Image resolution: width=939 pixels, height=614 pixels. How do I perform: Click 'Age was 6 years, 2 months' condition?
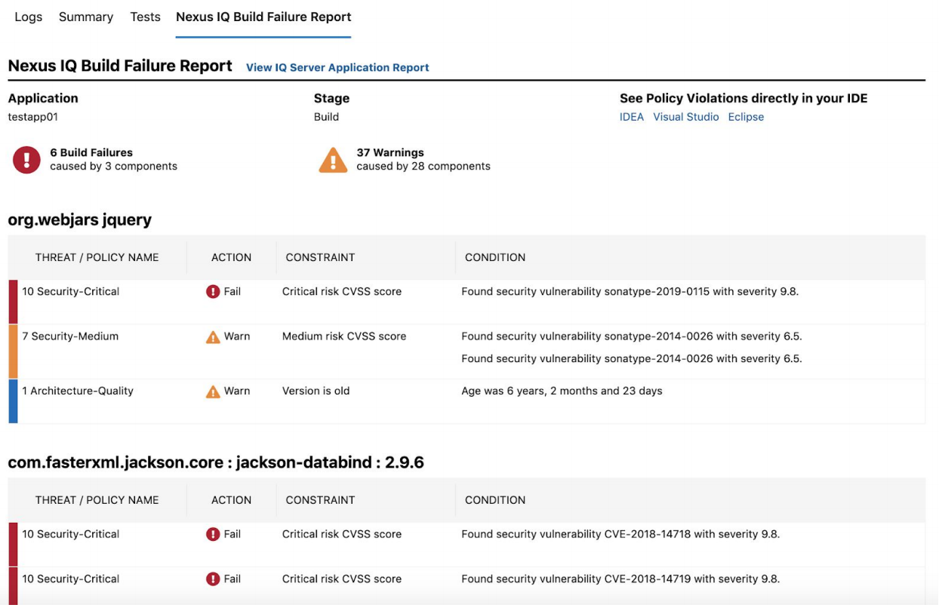562,391
